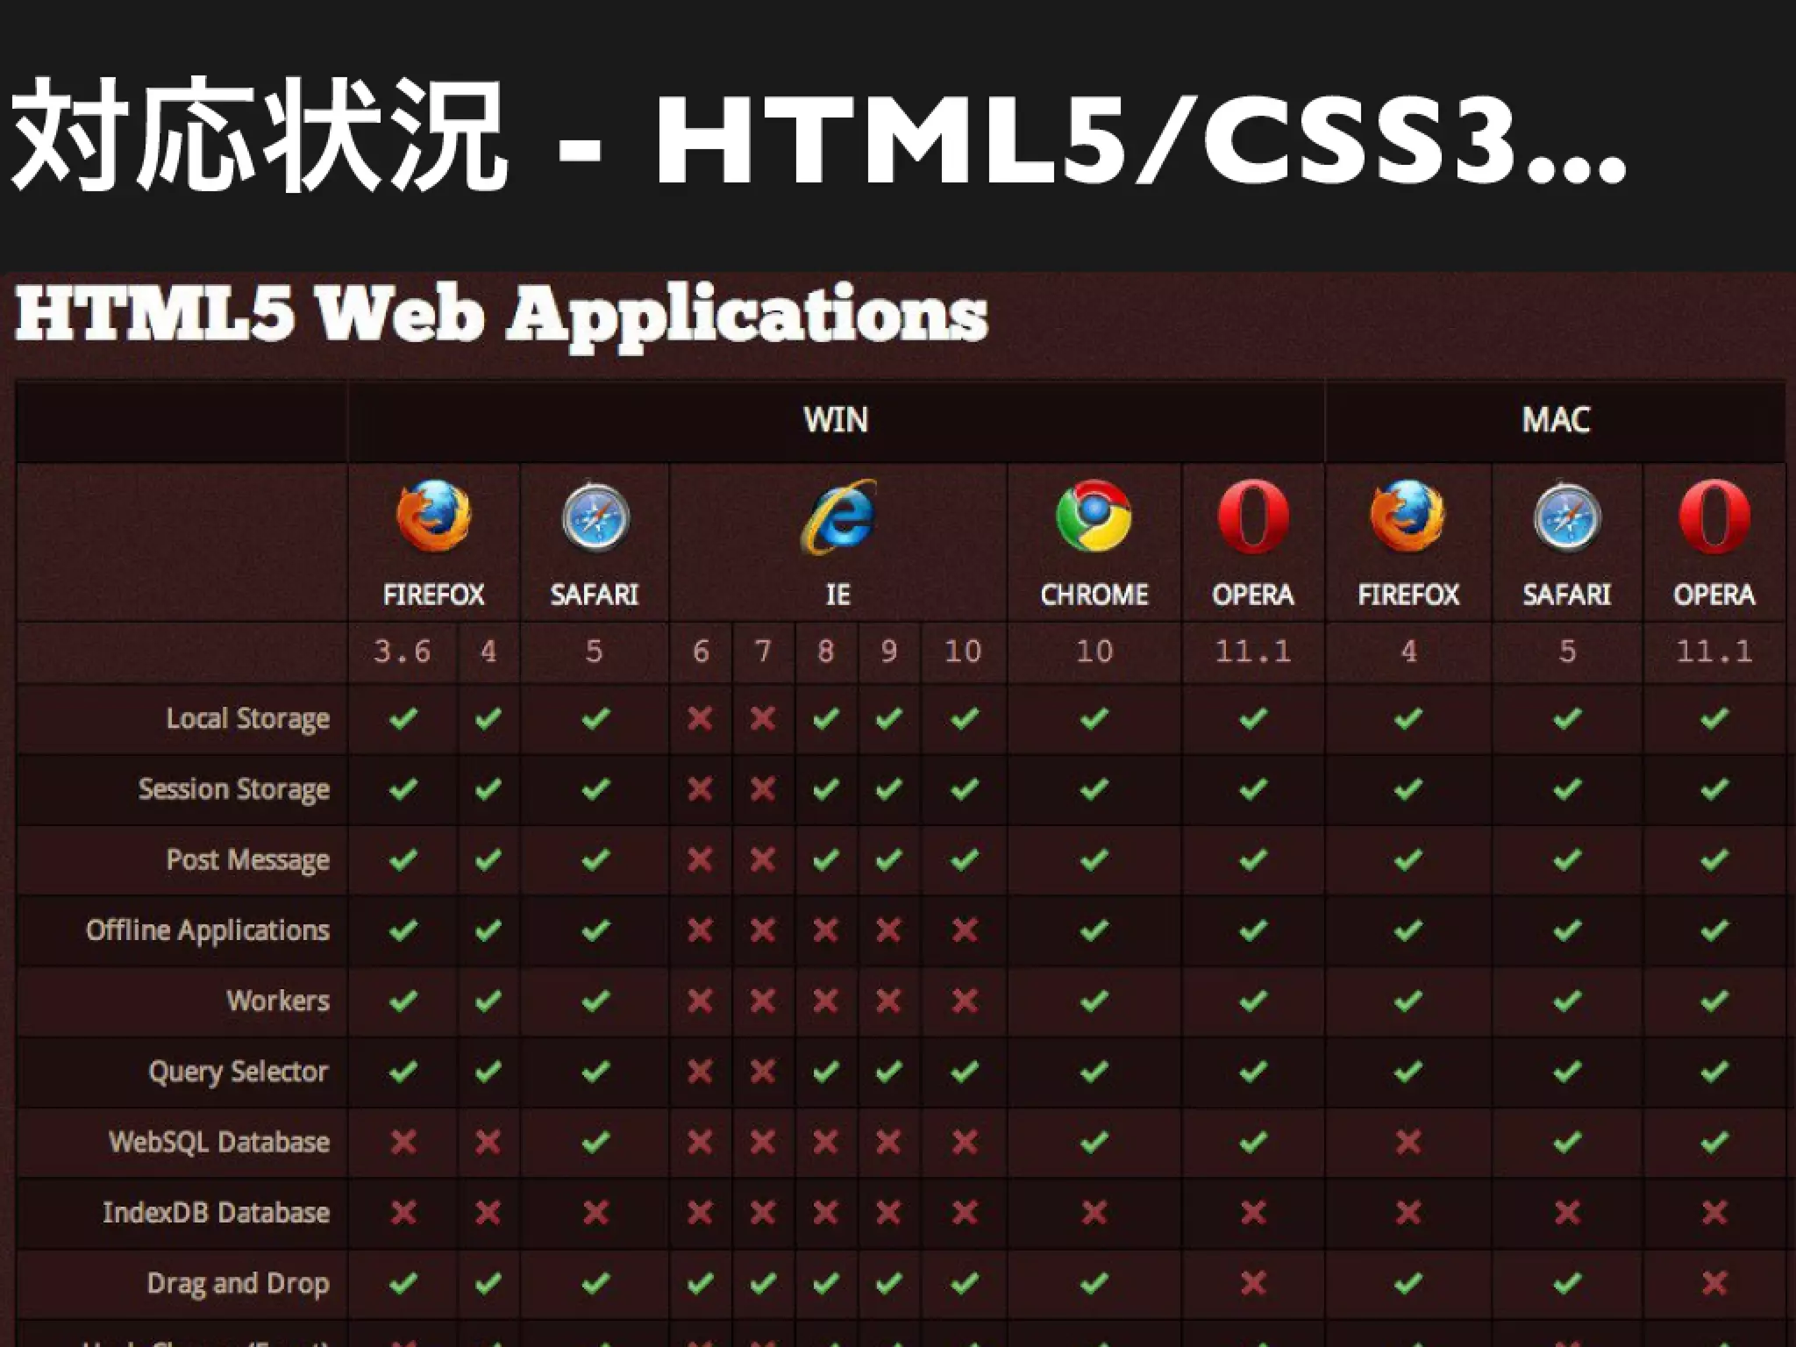
Task: Click Session Storage cross for IE 6
Action: [700, 789]
